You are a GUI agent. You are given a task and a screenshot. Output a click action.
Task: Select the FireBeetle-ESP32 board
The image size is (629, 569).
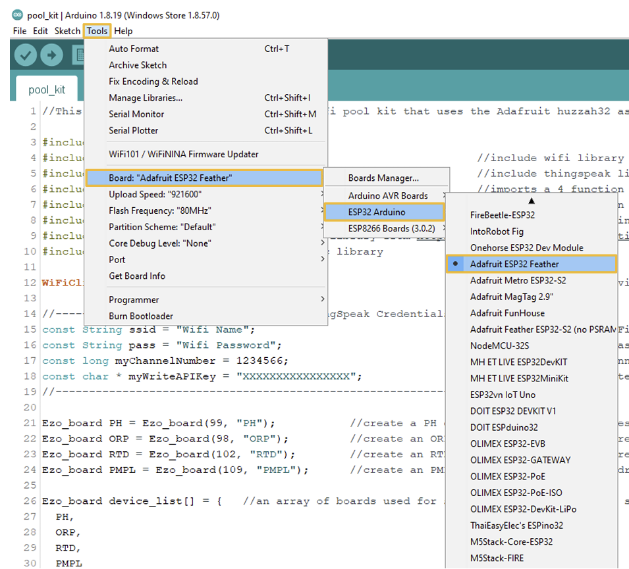(532, 215)
